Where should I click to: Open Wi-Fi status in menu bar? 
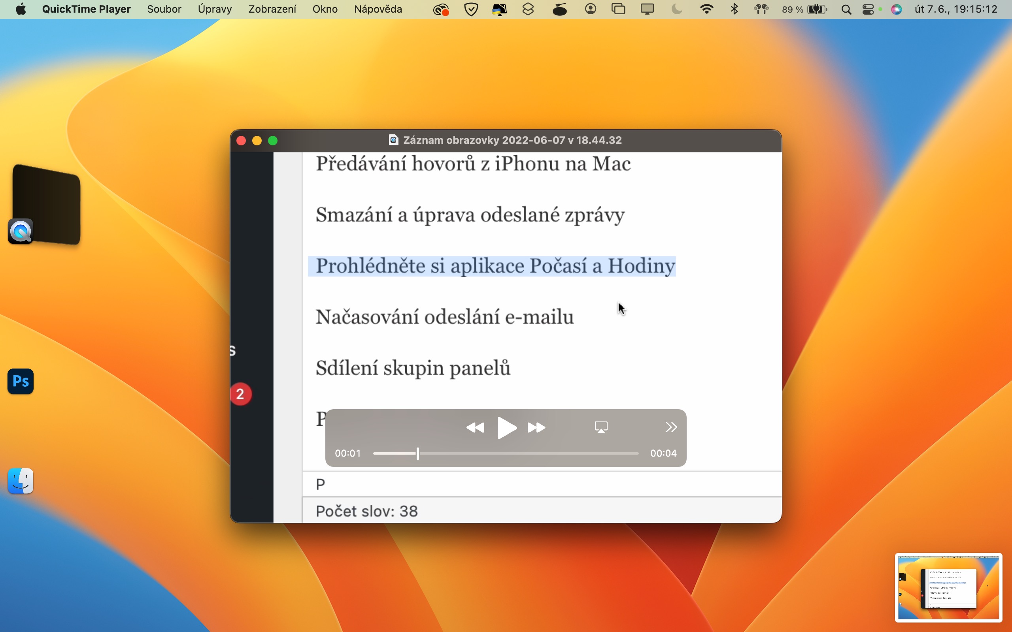click(x=706, y=9)
